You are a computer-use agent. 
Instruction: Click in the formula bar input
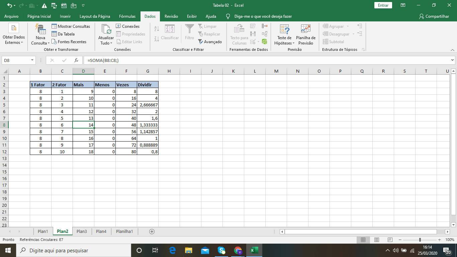tap(266, 60)
